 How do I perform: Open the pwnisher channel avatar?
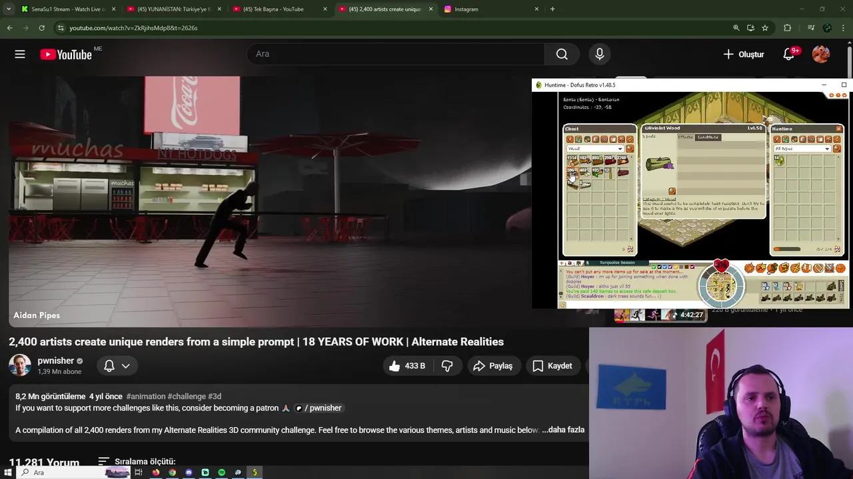20,366
